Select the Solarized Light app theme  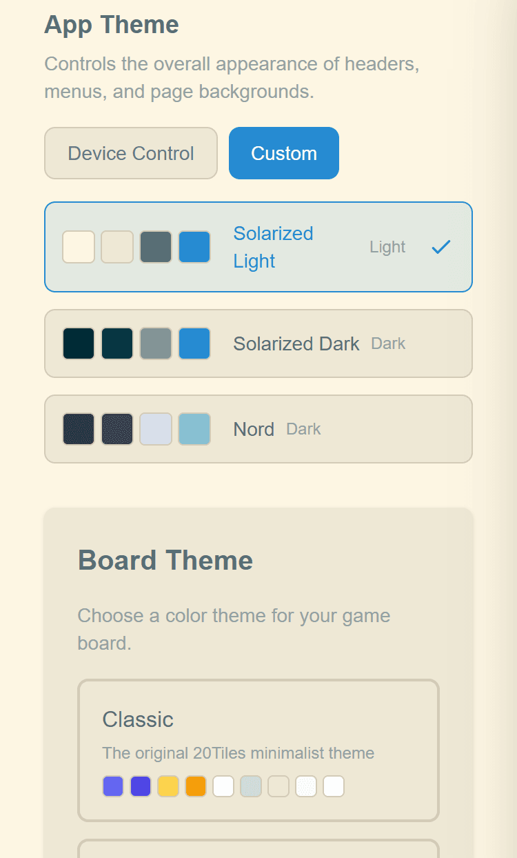(x=258, y=247)
